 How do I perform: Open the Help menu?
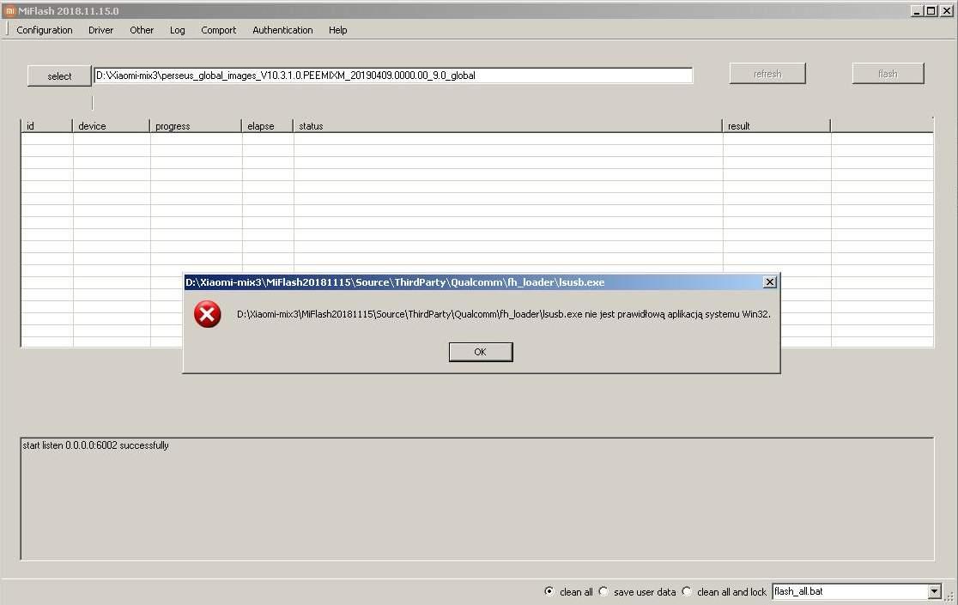(x=337, y=30)
